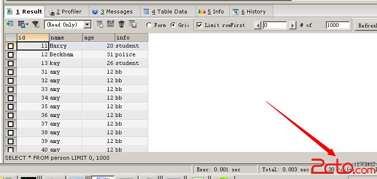
Task: Click the cancel changes icon
Action: pos(133,24)
